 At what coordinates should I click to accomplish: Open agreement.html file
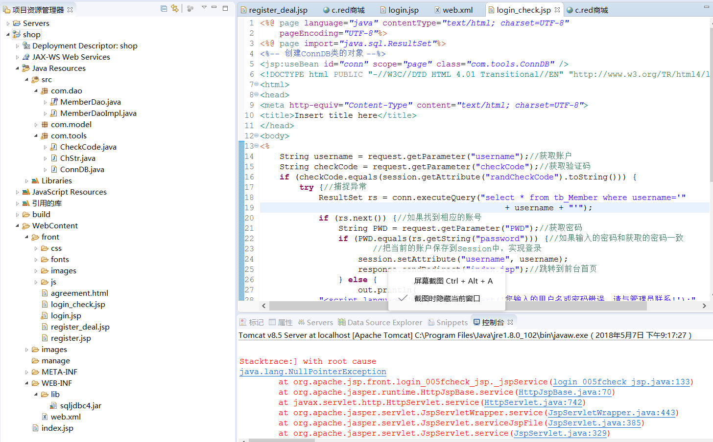tap(79, 293)
